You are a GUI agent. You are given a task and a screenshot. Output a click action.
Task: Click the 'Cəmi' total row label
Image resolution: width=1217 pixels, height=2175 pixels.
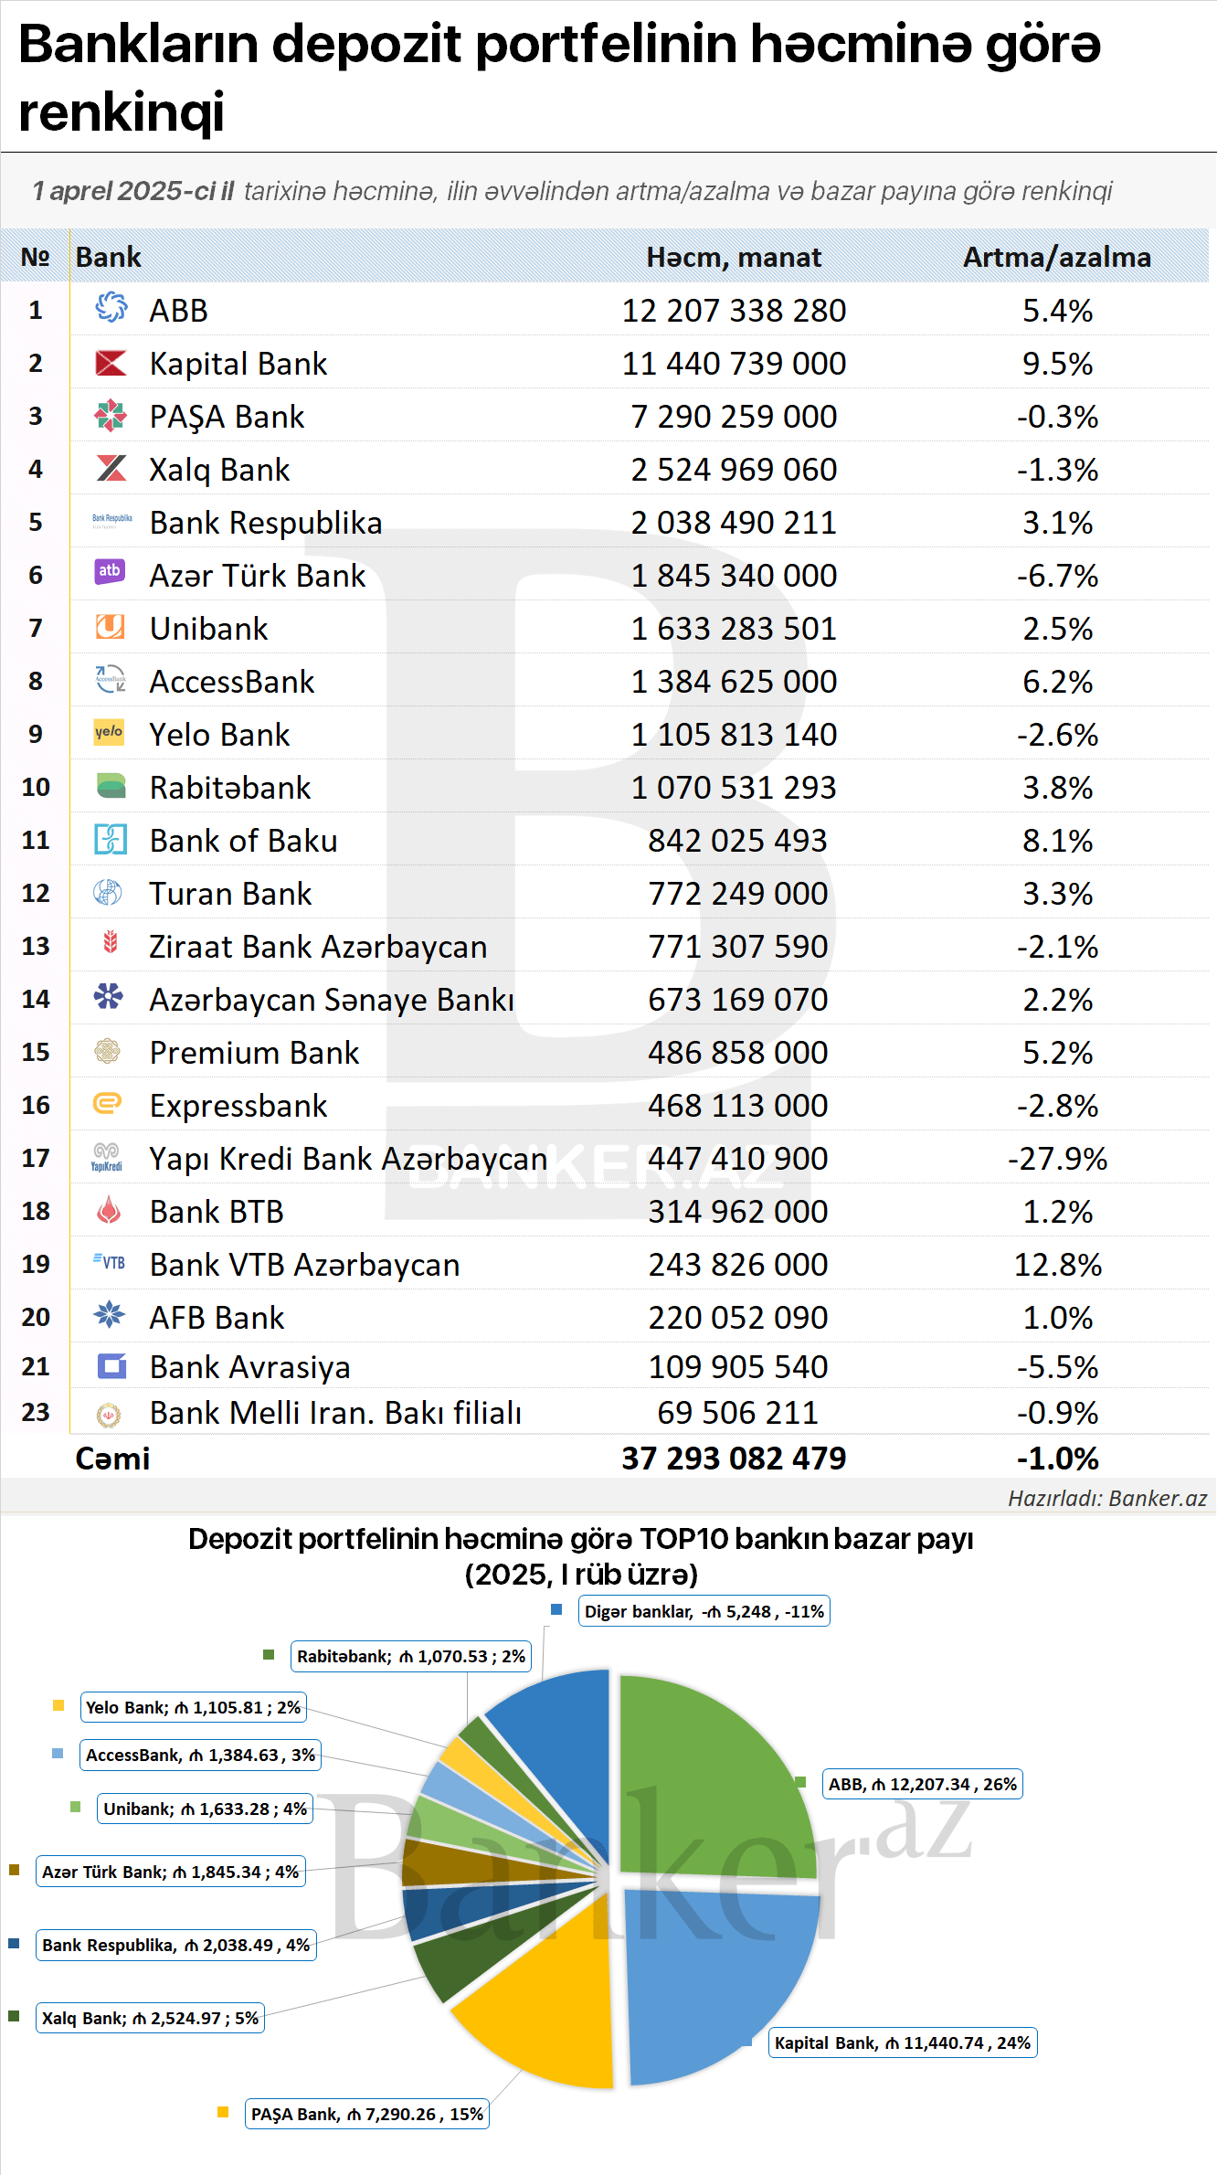pyautogui.click(x=112, y=1458)
